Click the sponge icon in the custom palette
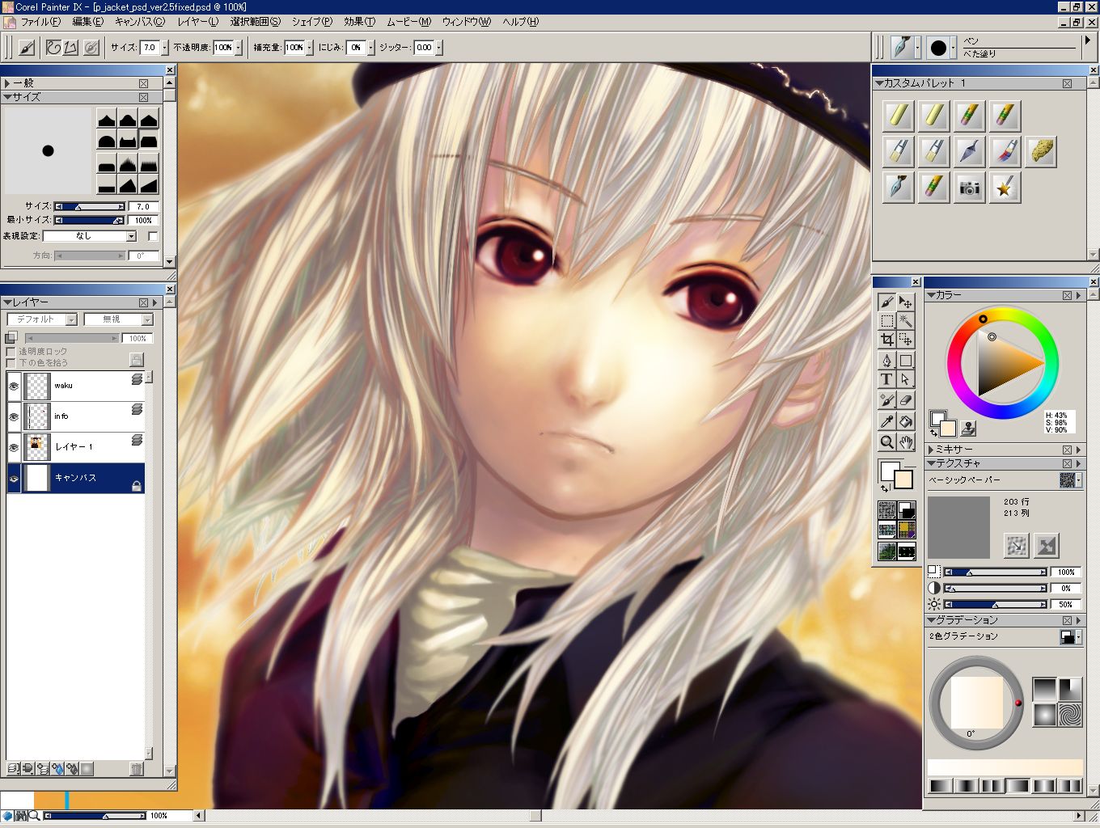 (x=1040, y=151)
